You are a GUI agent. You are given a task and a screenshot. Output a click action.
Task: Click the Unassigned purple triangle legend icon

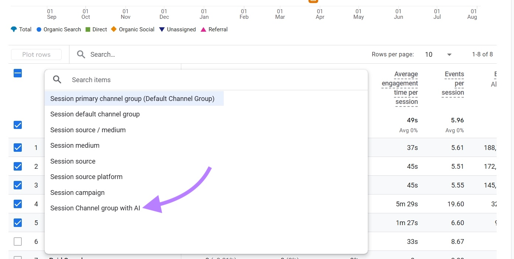point(162,29)
